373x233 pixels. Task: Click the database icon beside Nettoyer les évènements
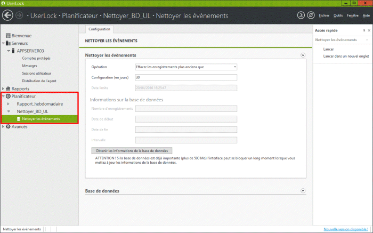pos(19,119)
